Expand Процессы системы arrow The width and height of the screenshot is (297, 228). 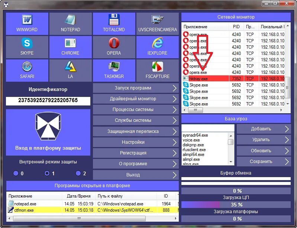click(x=175, y=110)
